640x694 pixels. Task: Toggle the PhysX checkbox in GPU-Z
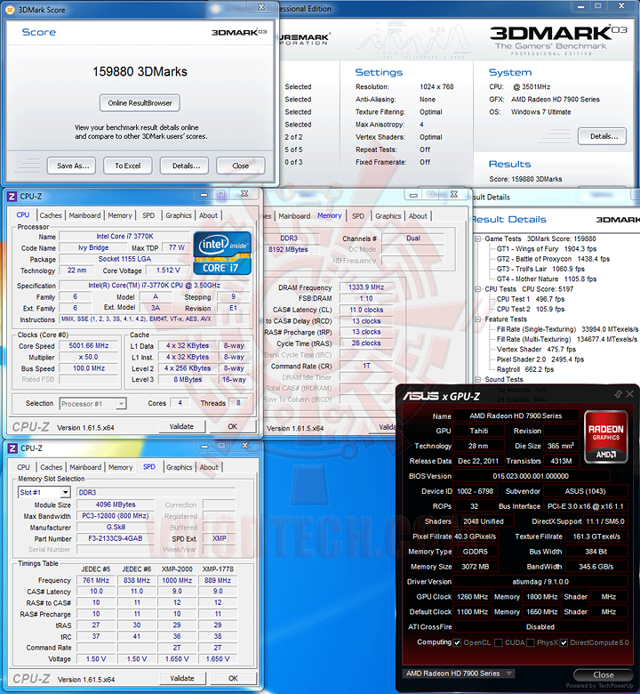coord(531,642)
